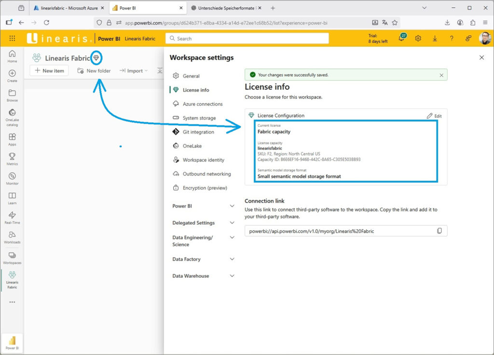Edit the License Configuration
Viewport: 494px width, 355px height.
click(x=435, y=116)
